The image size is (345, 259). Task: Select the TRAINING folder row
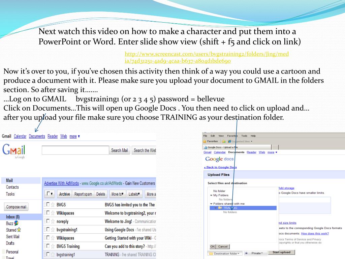click(x=243, y=208)
